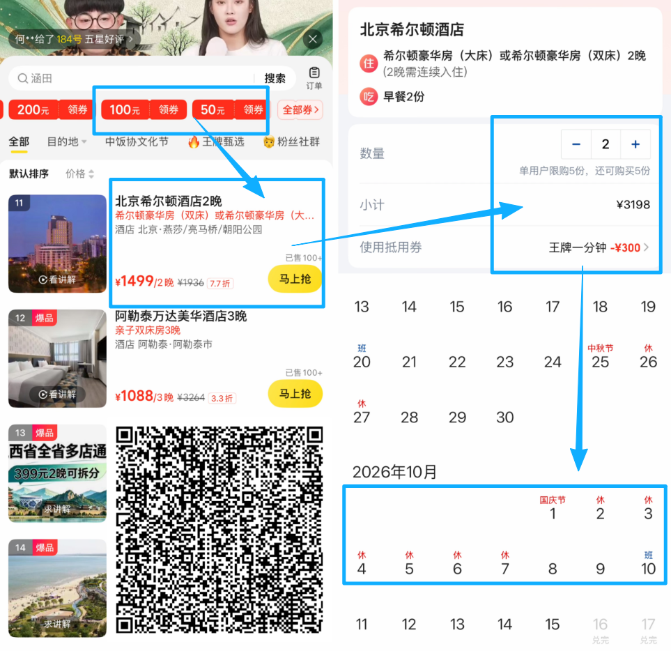Select October 3 date
Image resolution: width=671 pixels, height=651 pixels.
[648, 507]
